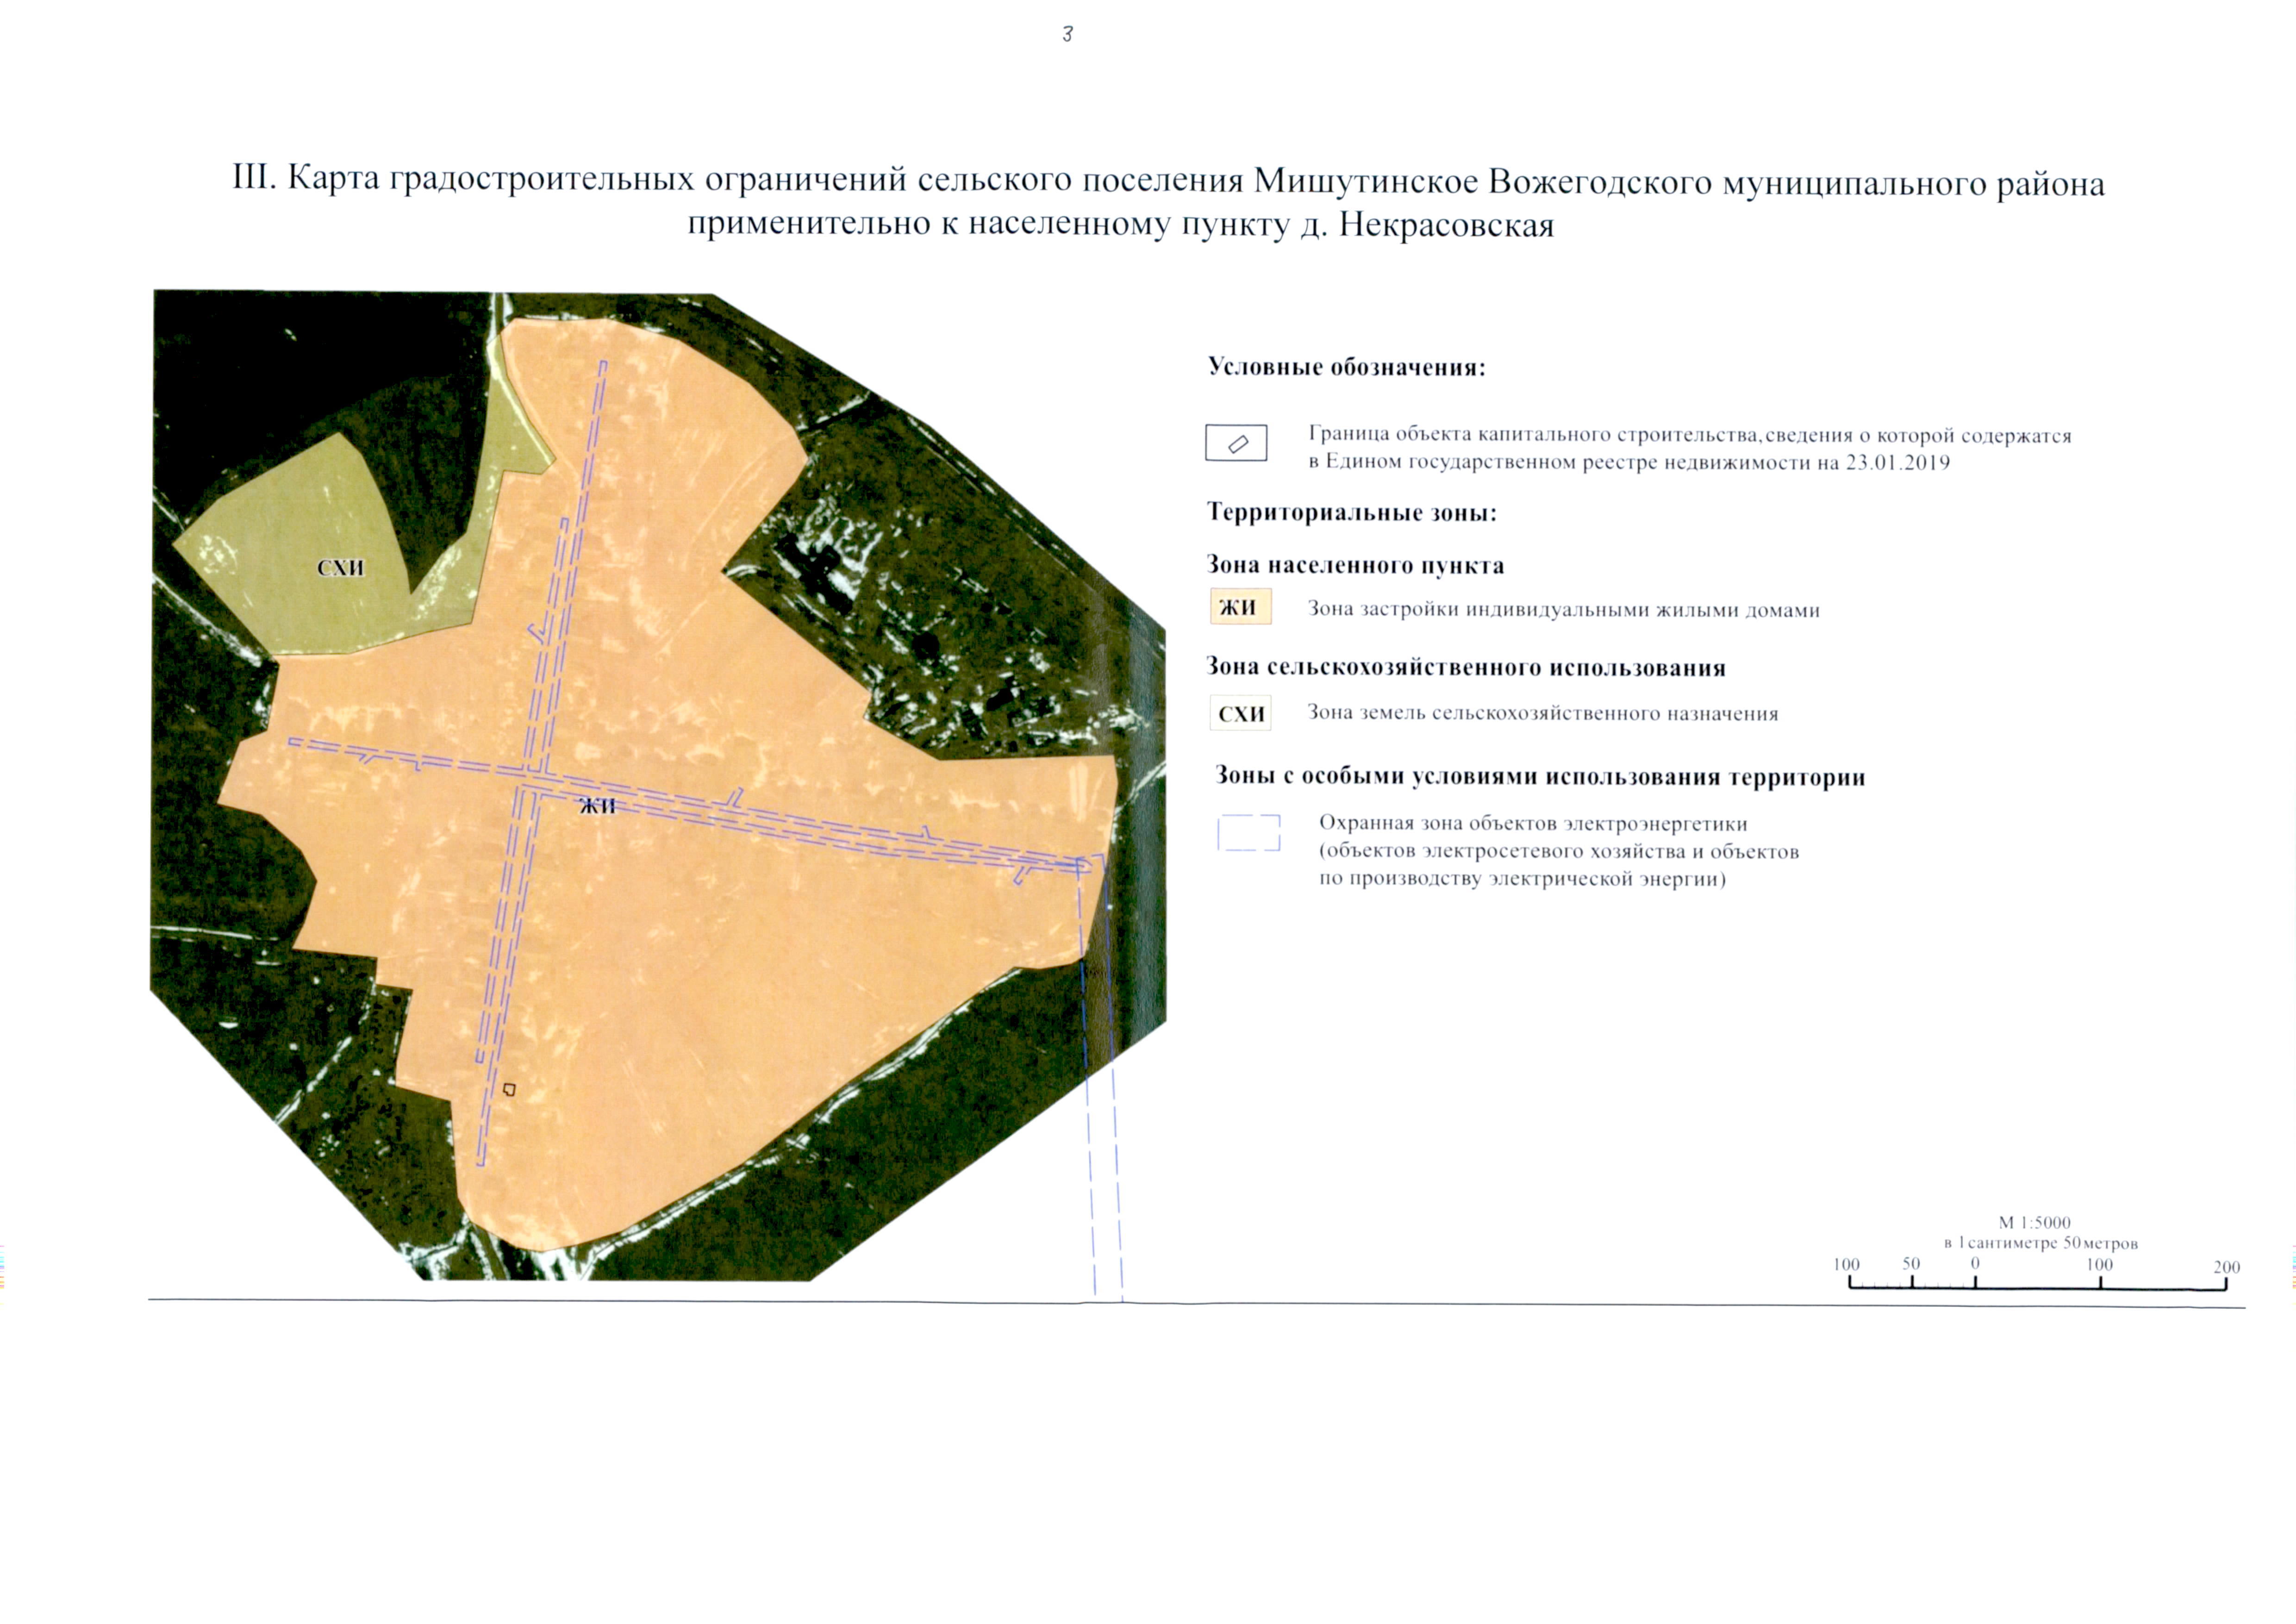Click the СХИ label on the map
This screenshot has height=1624, width=2296.
click(340, 568)
